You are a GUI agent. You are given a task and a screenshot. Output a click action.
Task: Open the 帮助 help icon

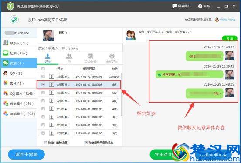200,6
